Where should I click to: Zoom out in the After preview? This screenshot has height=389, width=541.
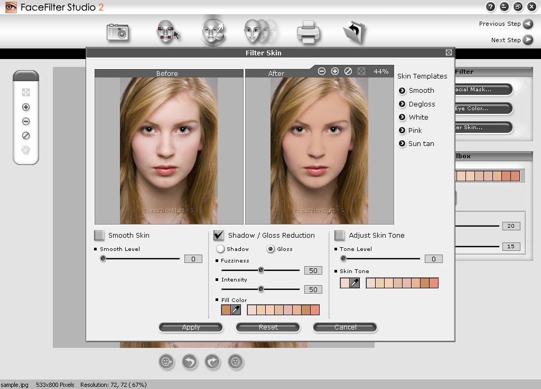[322, 71]
